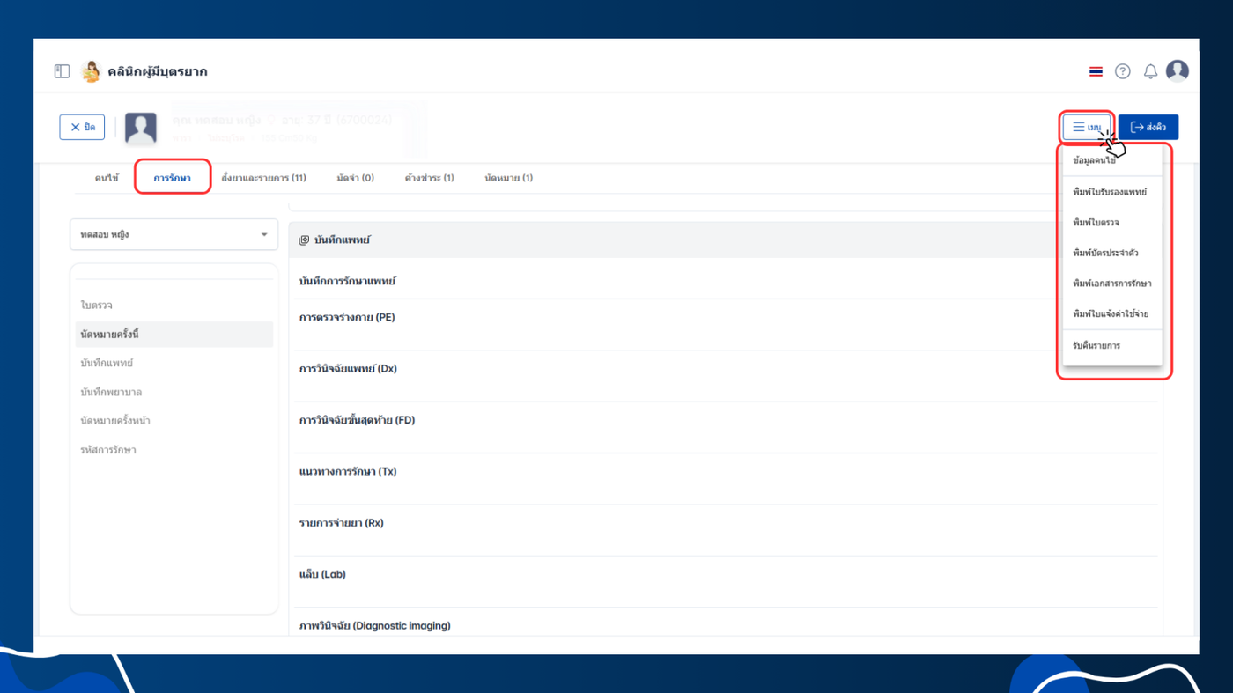Select พิมพ์ใบตรวจ menu item

[1112, 223]
